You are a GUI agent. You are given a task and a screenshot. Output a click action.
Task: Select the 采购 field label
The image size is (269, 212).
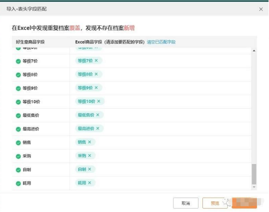(27, 156)
